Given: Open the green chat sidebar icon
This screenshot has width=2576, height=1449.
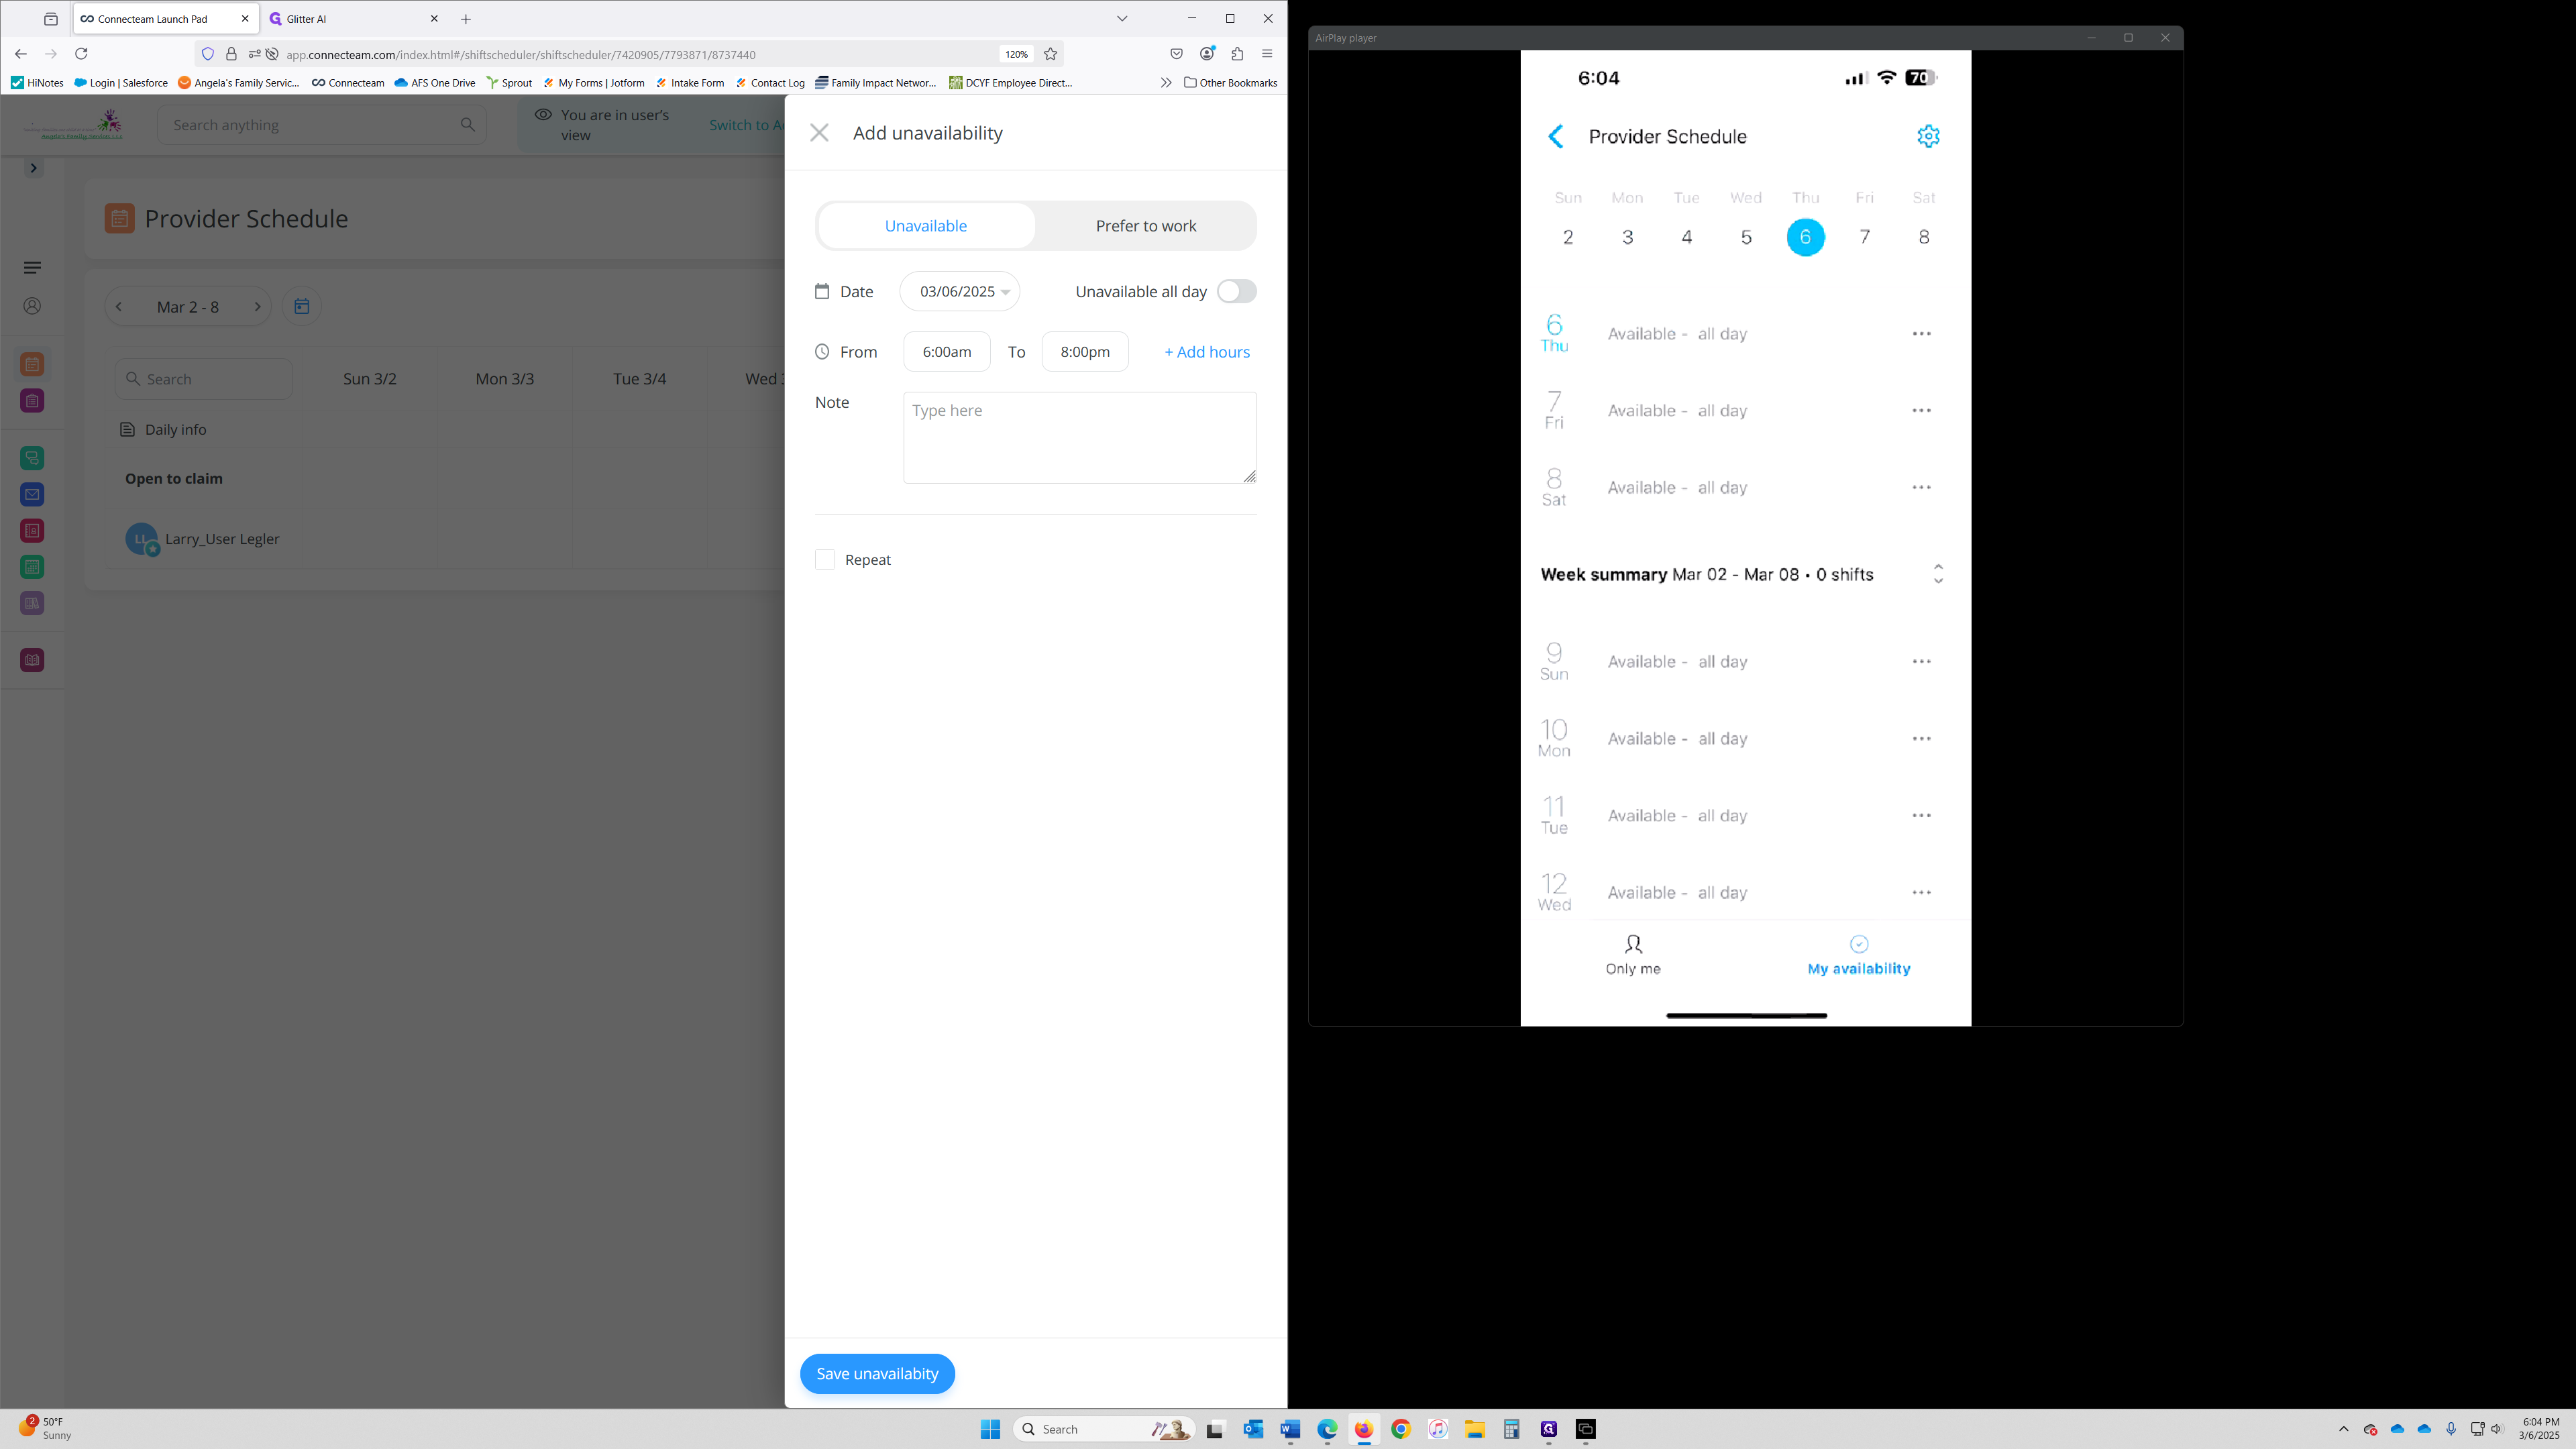Looking at the screenshot, I should click(32, 458).
